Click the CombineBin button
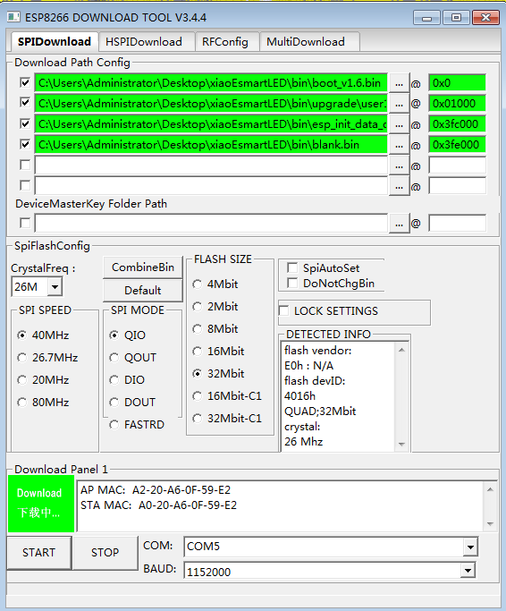Image resolution: width=506 pixels, height=611 pixels. click(143, 267)
